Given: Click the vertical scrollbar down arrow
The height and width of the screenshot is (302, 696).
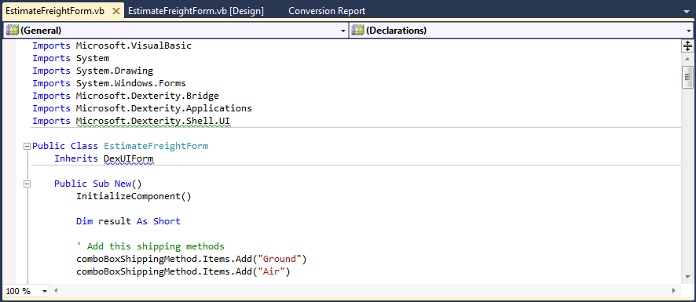Looking at the screenshot, I should [x=687, y=277].
